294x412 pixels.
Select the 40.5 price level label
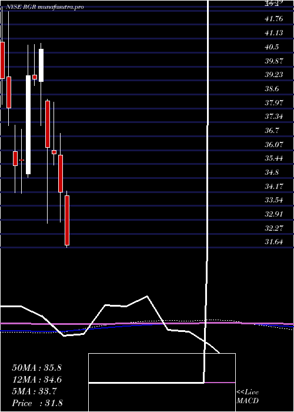[272, 46]
